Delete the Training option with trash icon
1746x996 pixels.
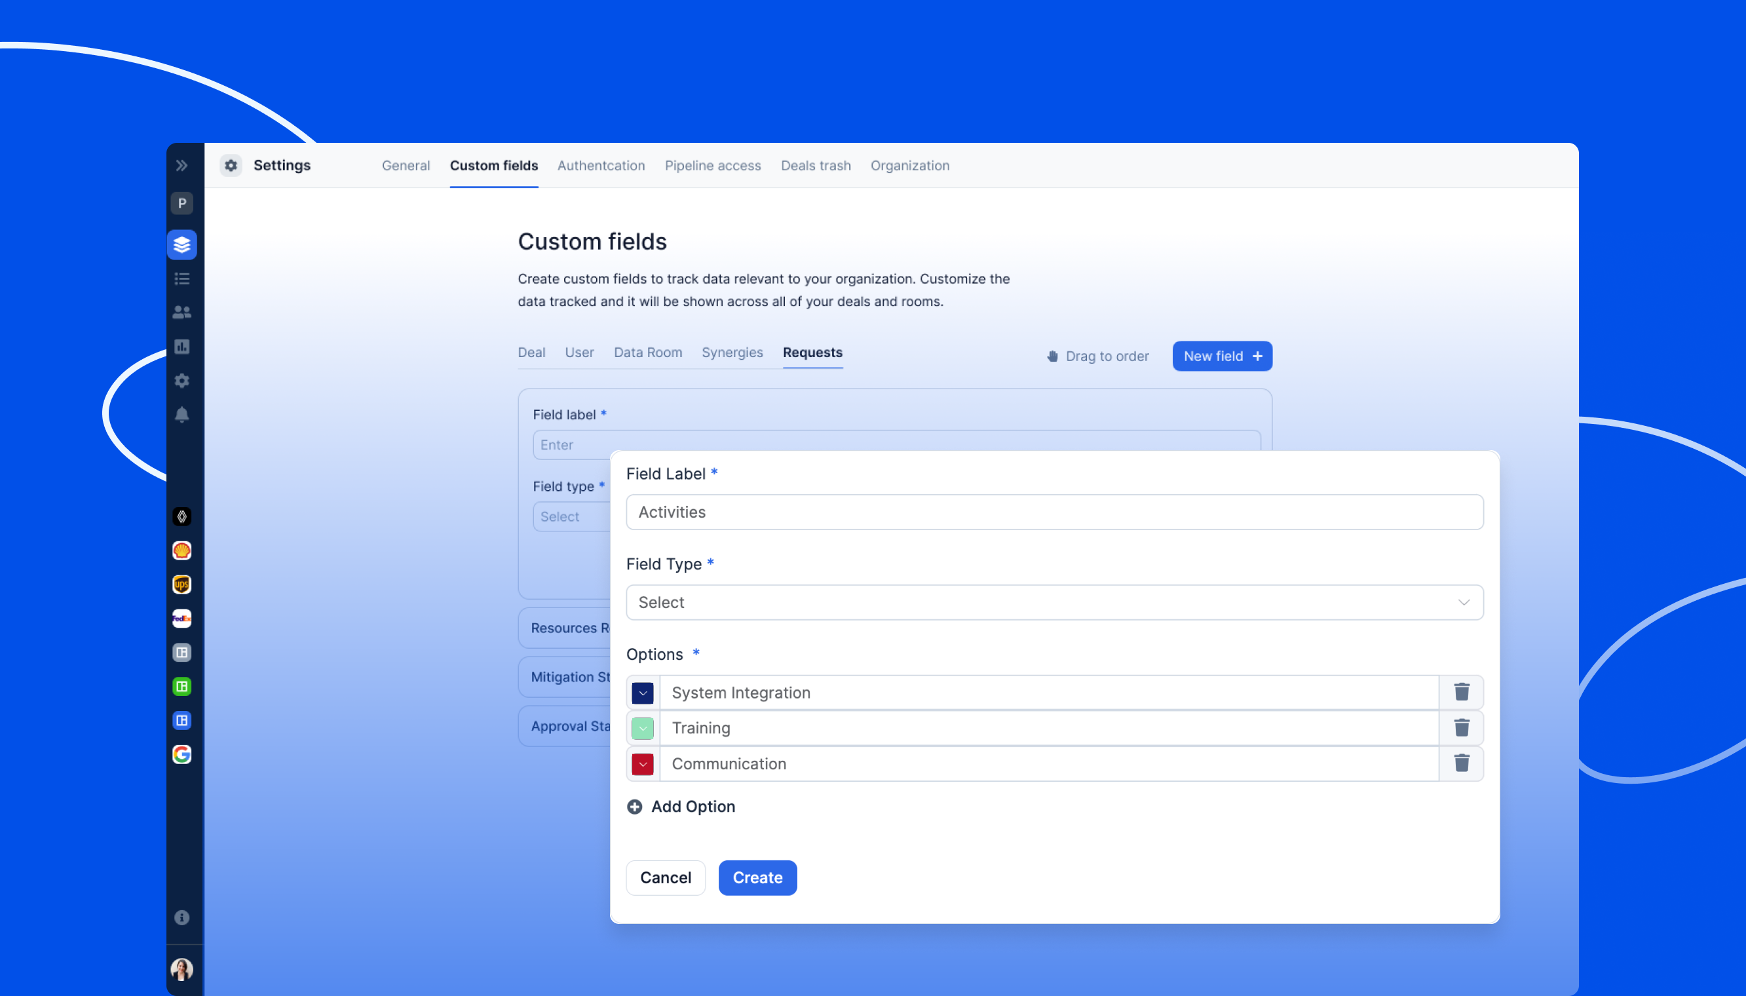[1462, 728]
